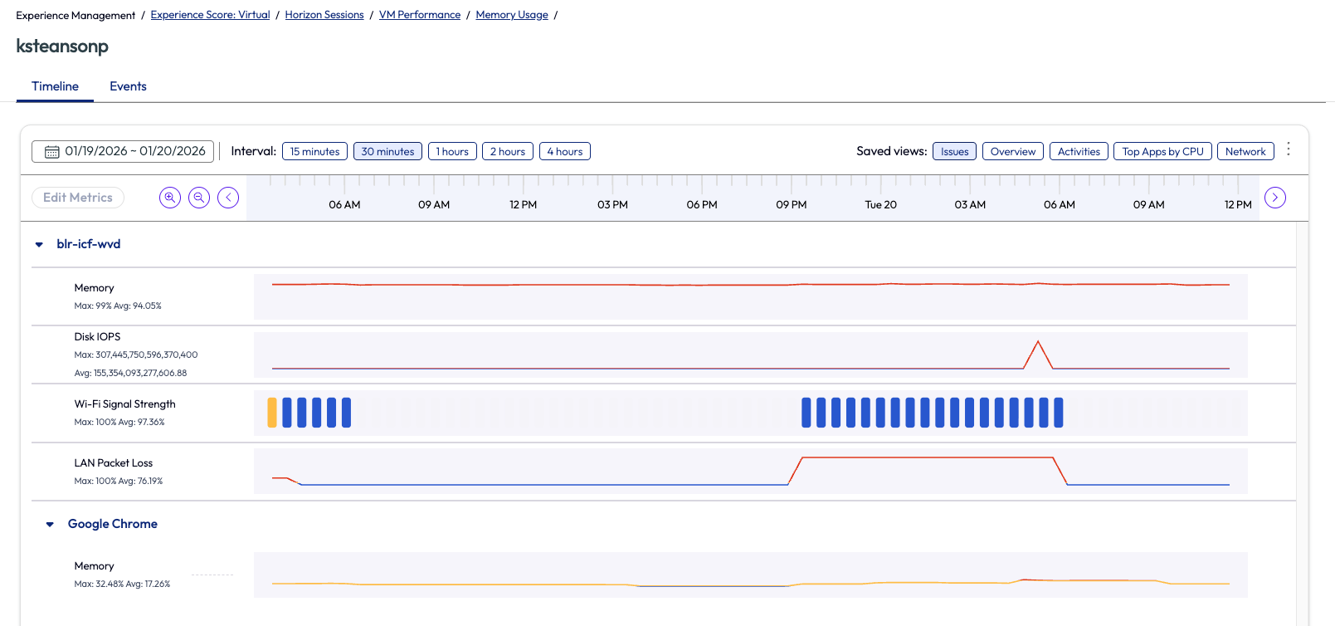The image size is (1335, 626).
Task: Click the orange Wi-Fi Signal Strength bar
Action: (272, 413)
